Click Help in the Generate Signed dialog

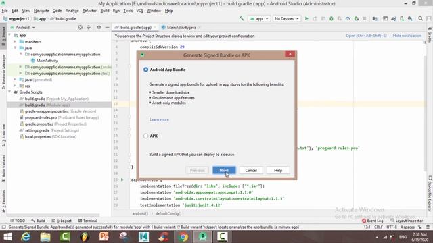coord(278,171)
